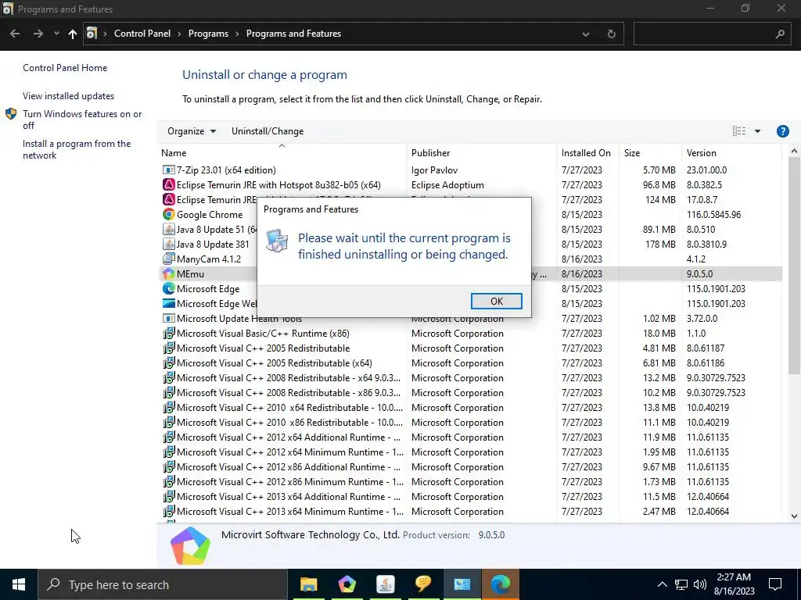The height and width of the screenshot is (600, 801).
Task: Click the Help question mark icon
Action: (782, 131)
